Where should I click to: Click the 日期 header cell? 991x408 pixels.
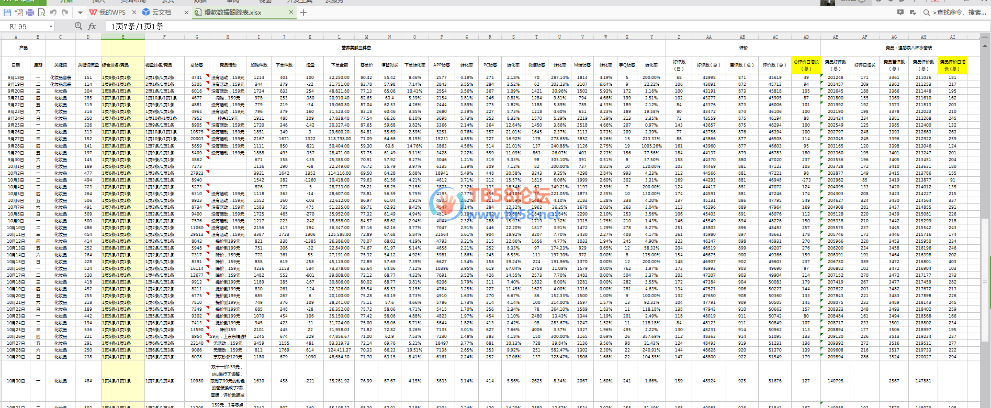coord(16,65)
